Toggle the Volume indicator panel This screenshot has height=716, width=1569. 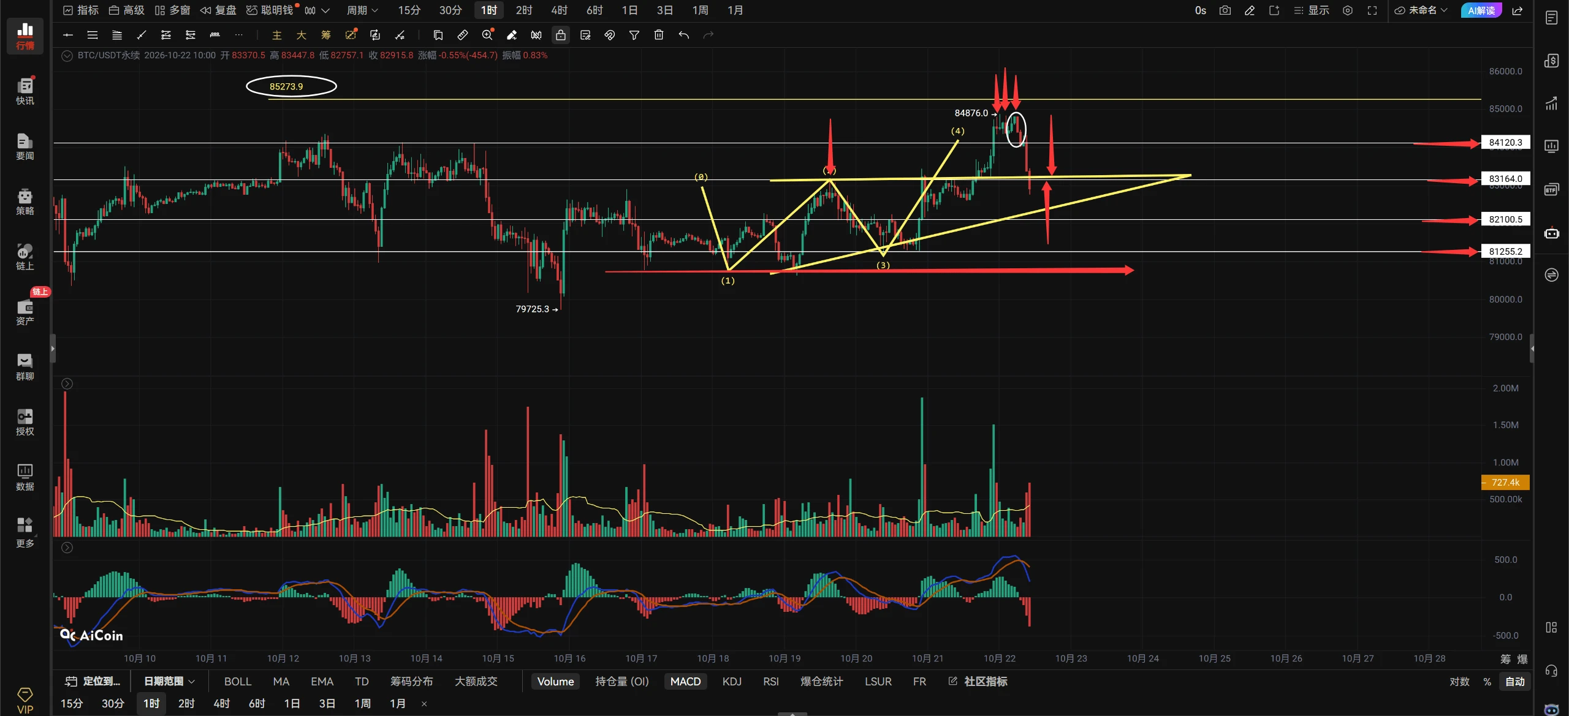coord(555,681)
